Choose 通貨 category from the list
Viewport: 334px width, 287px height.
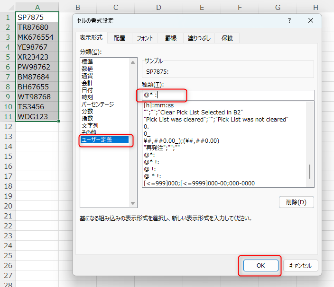87,76
